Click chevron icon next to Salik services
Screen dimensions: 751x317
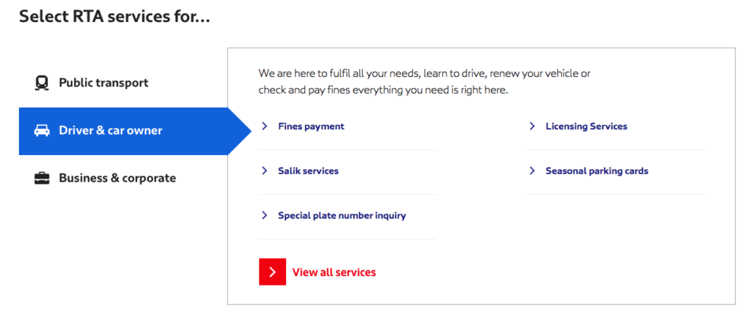(x=265, y=171)
